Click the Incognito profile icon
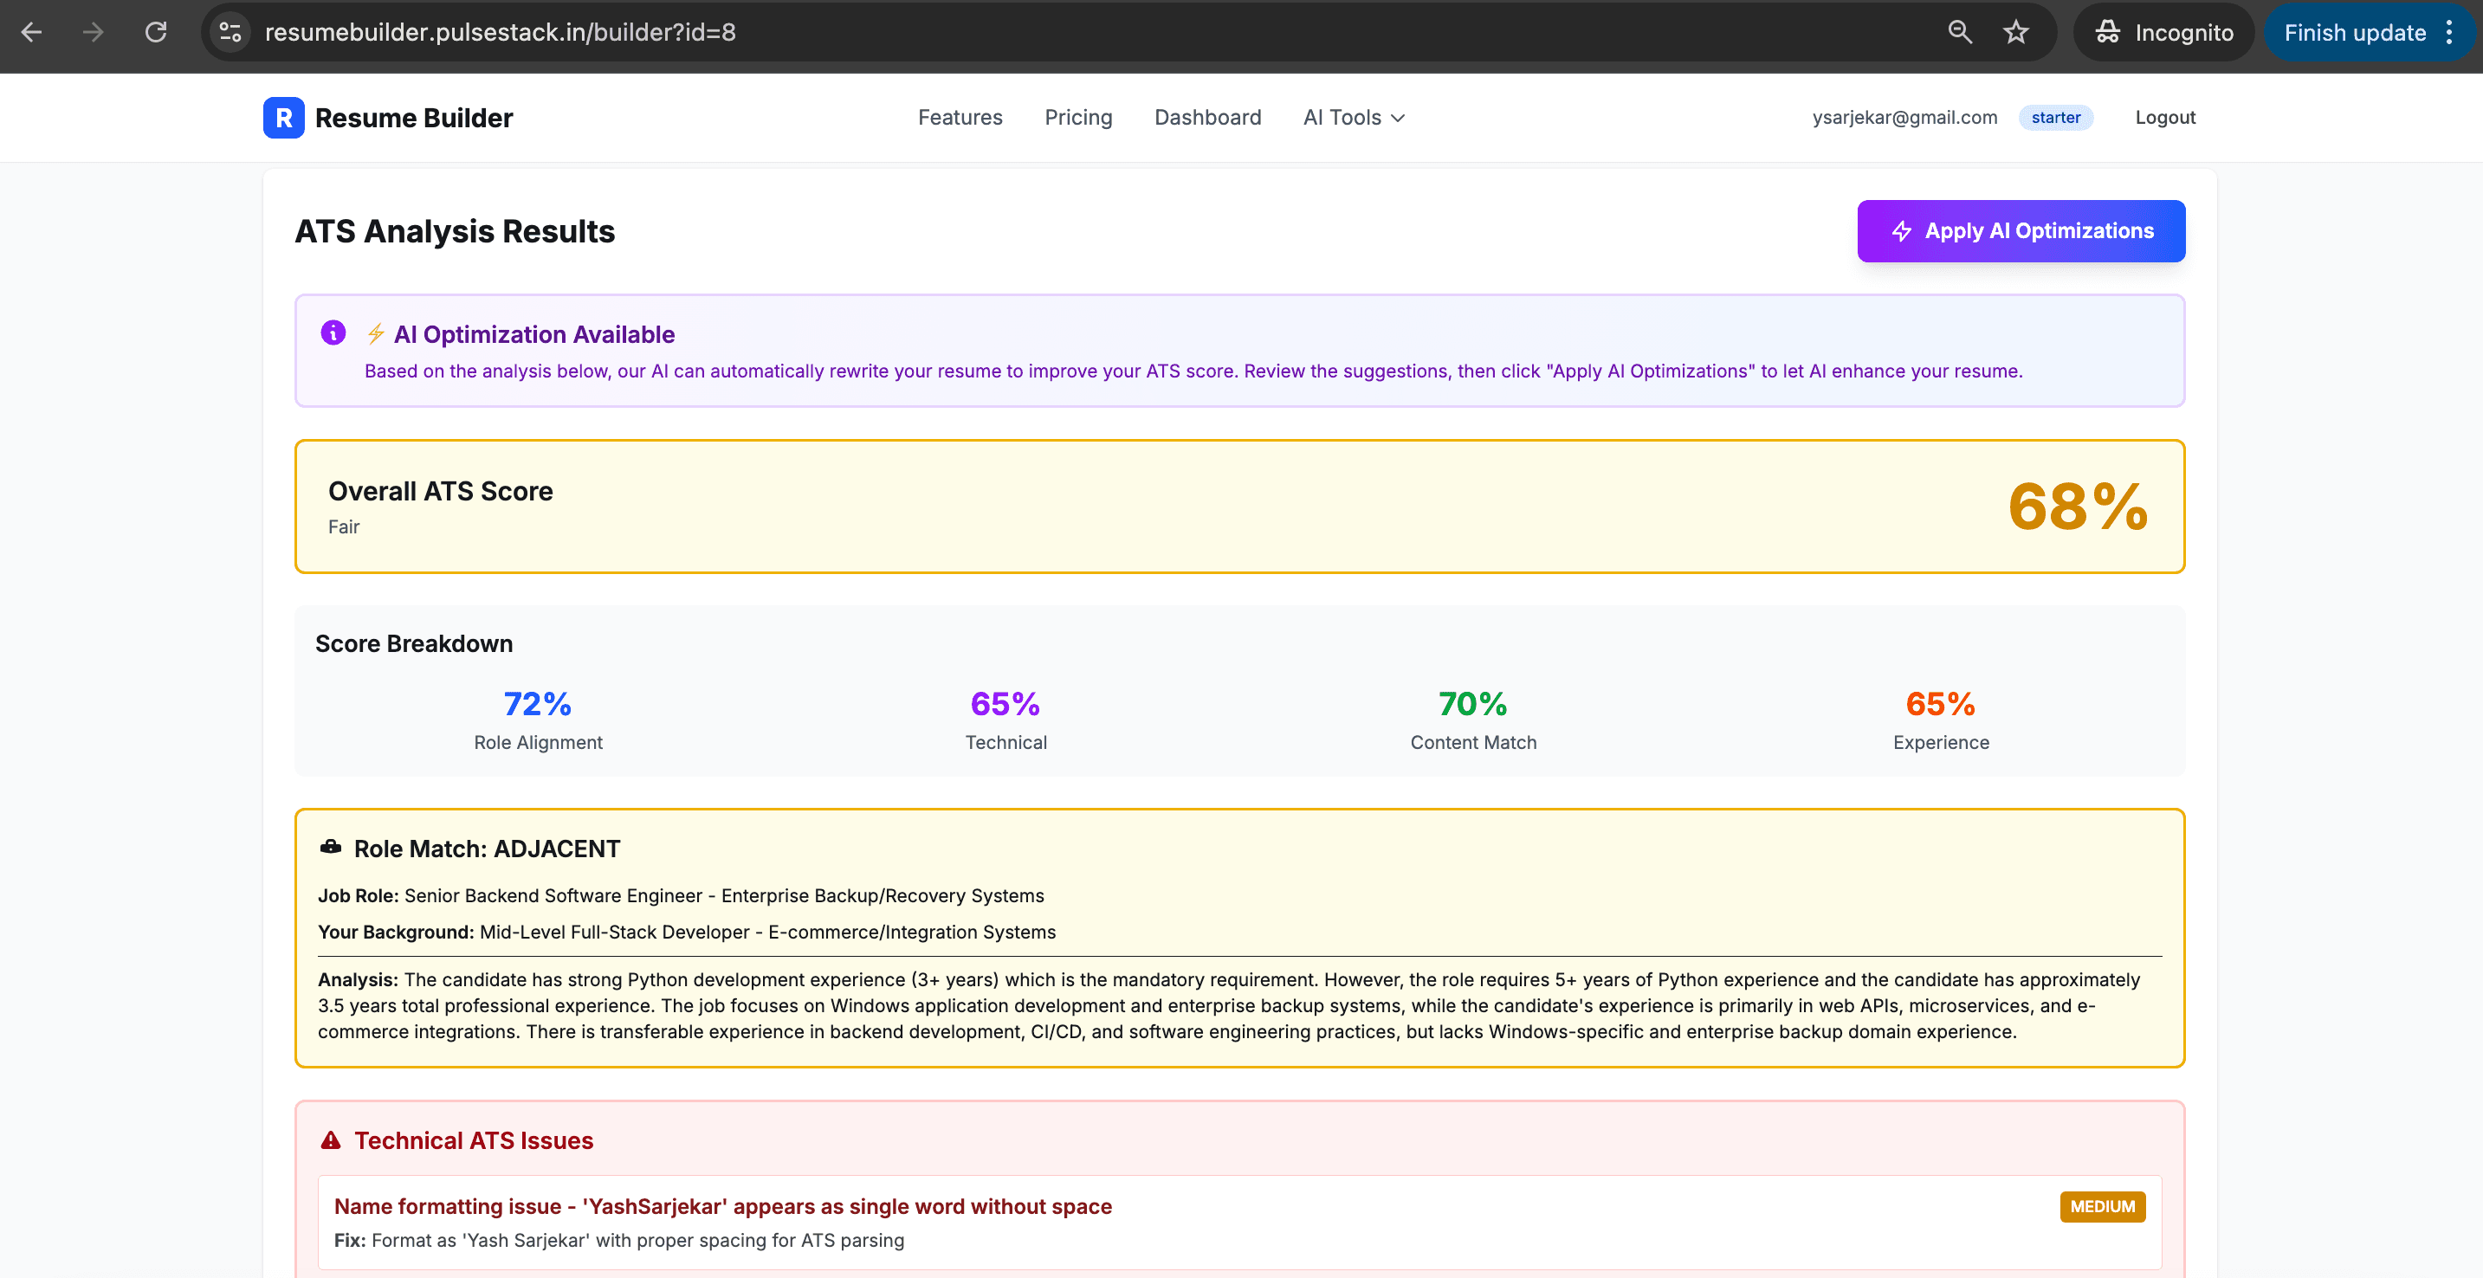This screenshot has width=2483, height=1278. (x=2108, y=32)
